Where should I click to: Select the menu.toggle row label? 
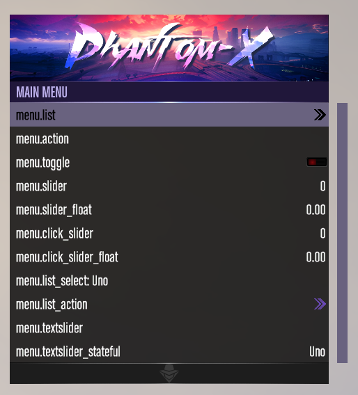pos(42,163)
